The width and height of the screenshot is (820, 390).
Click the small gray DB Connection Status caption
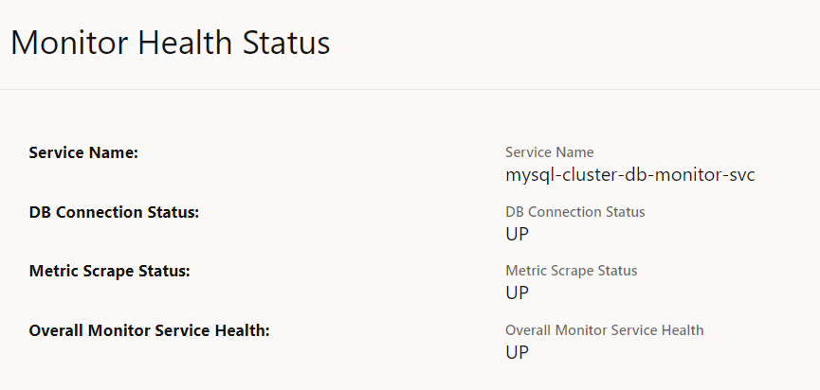(575, 212)
